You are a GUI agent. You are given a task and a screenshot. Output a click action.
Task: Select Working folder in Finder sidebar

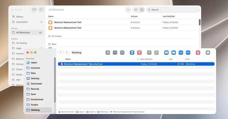[38, 110]
